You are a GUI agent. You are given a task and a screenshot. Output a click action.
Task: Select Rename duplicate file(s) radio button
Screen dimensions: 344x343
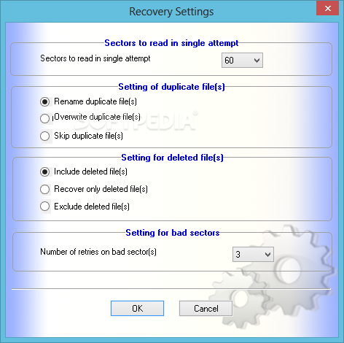click(x=45, y=101)
